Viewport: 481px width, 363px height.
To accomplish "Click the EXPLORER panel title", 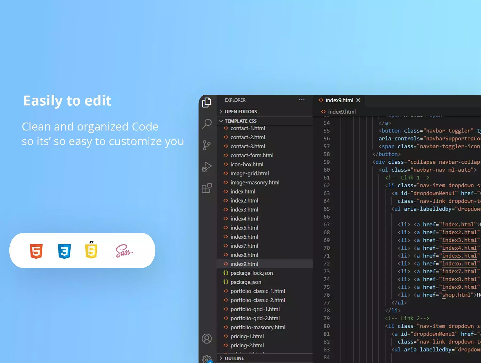I will click(x=235, y=100).
